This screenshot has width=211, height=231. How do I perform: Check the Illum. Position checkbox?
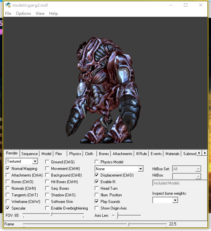[x=97, y=195]
